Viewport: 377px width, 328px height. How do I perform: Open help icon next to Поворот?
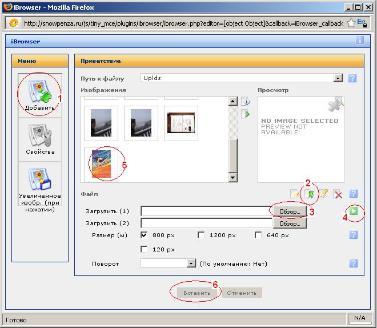[353, 263]
